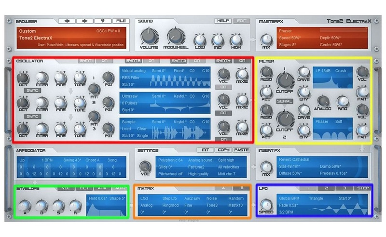Toggle the SERIAL filter routing button

(x=285, y=102)
